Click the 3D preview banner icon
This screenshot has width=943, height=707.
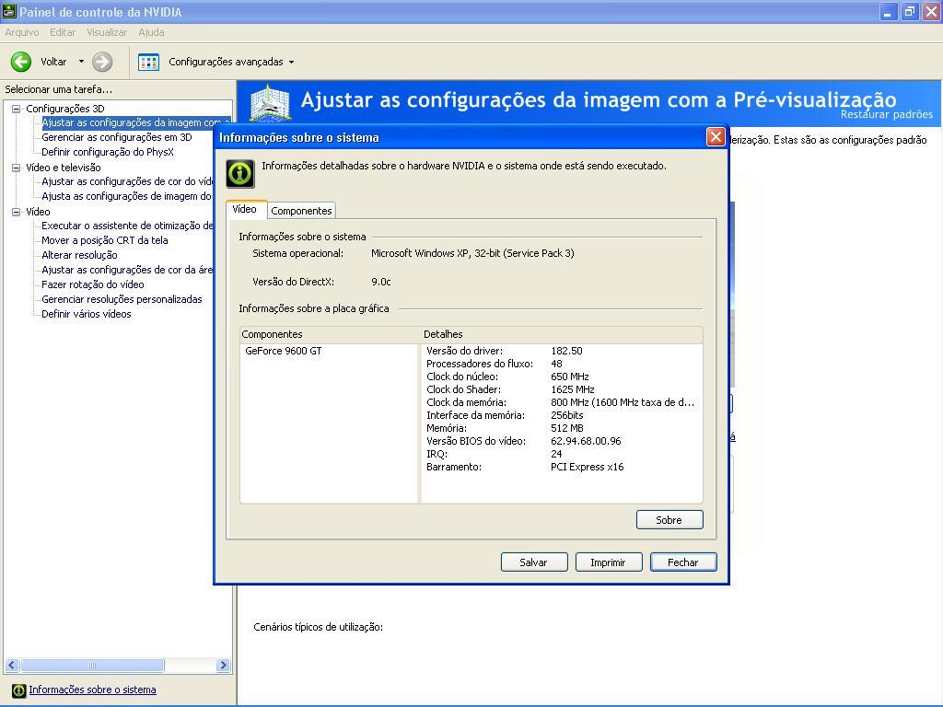[270, 102]
